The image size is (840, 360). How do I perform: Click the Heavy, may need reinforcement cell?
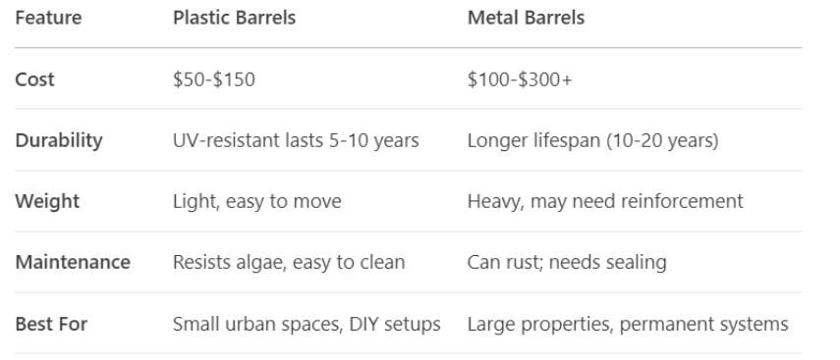click(605, 201)
